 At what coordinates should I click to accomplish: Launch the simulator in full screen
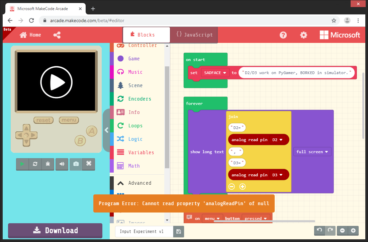tap(89, 164)
